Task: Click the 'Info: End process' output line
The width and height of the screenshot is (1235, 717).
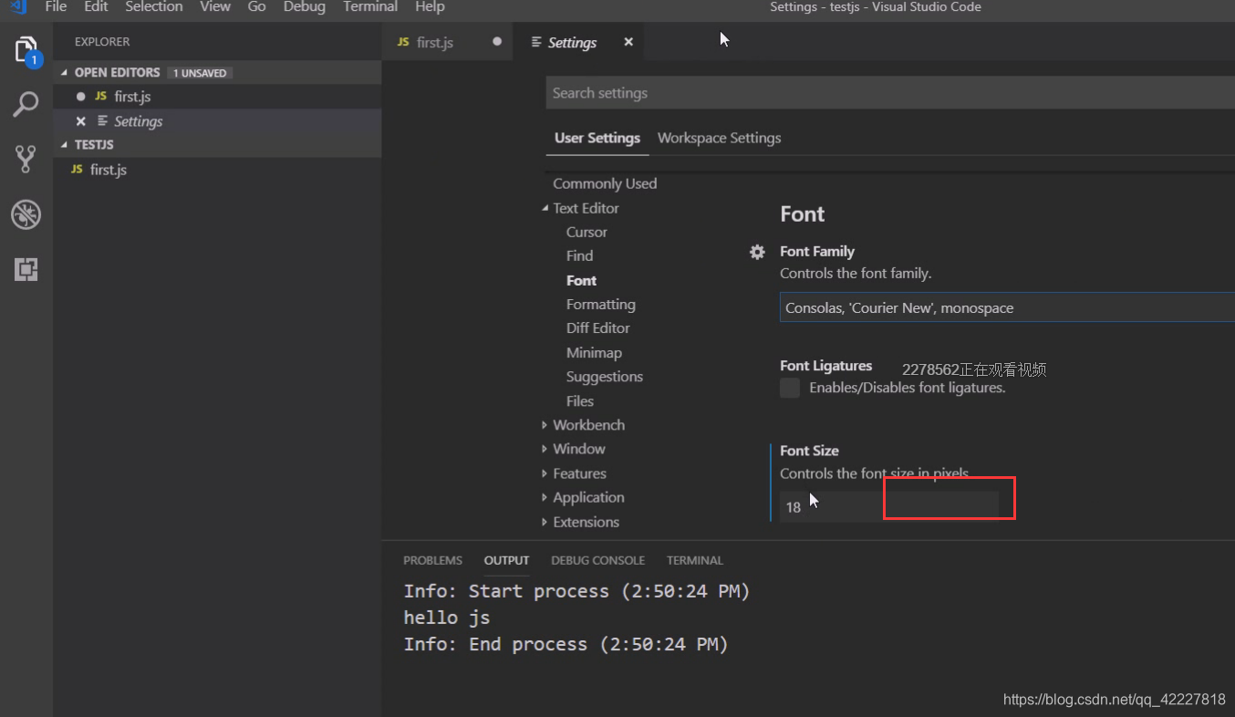Action: tap(566, 644)
